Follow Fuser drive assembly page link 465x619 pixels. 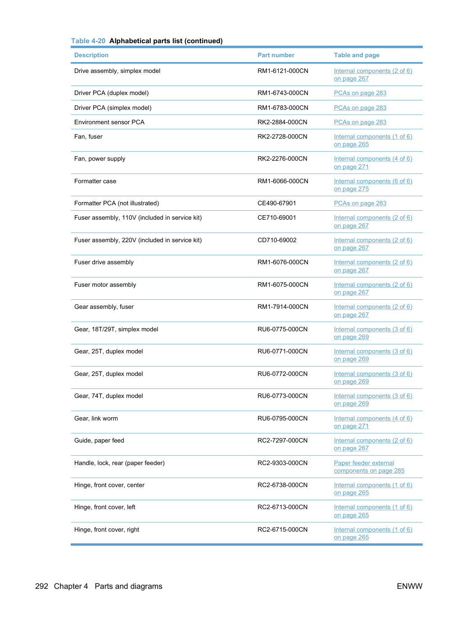373,266
